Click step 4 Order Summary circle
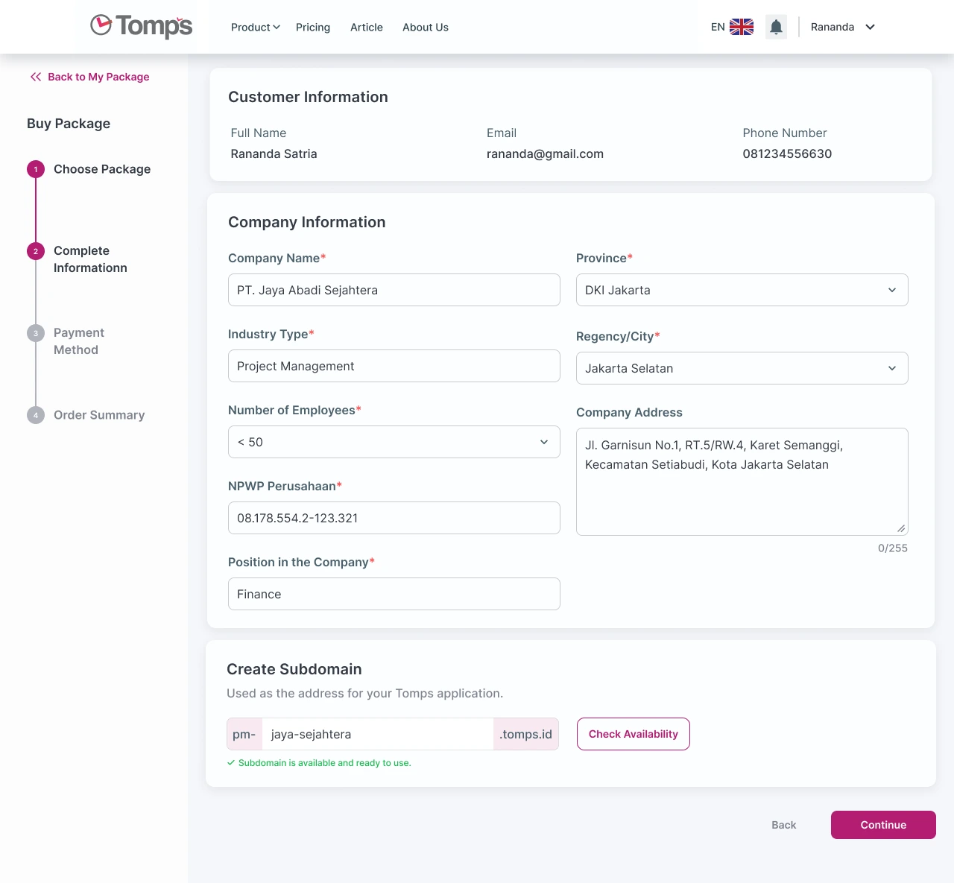This screenshot has height=883, width=954. [36, 415]
